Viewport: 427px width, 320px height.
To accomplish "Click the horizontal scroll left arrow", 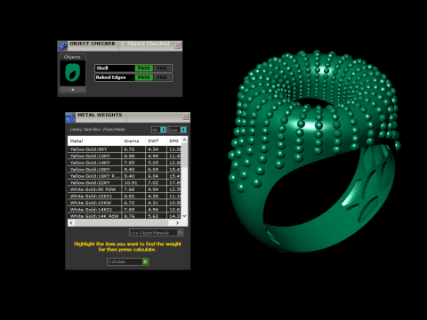I will point(71,222).
